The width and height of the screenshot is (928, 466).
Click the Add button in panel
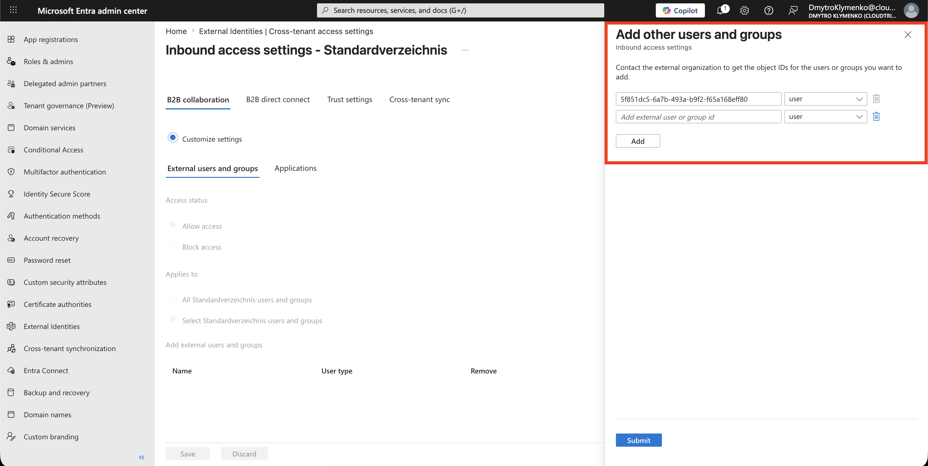coord(638,141)
